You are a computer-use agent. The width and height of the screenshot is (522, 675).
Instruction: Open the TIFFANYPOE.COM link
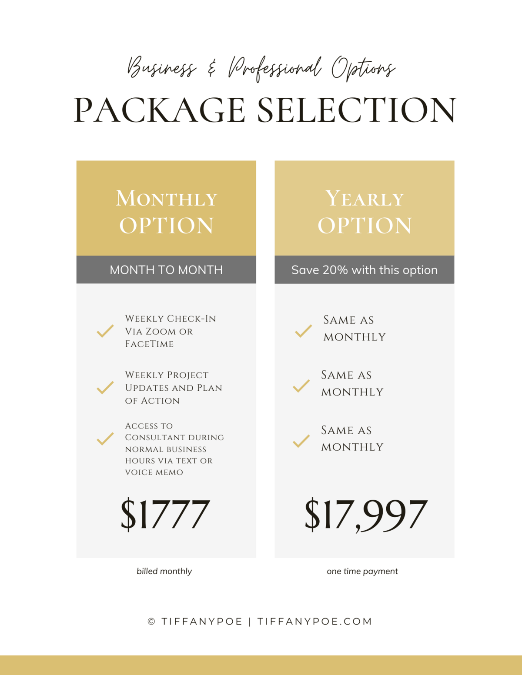click(x=315, y=622)
